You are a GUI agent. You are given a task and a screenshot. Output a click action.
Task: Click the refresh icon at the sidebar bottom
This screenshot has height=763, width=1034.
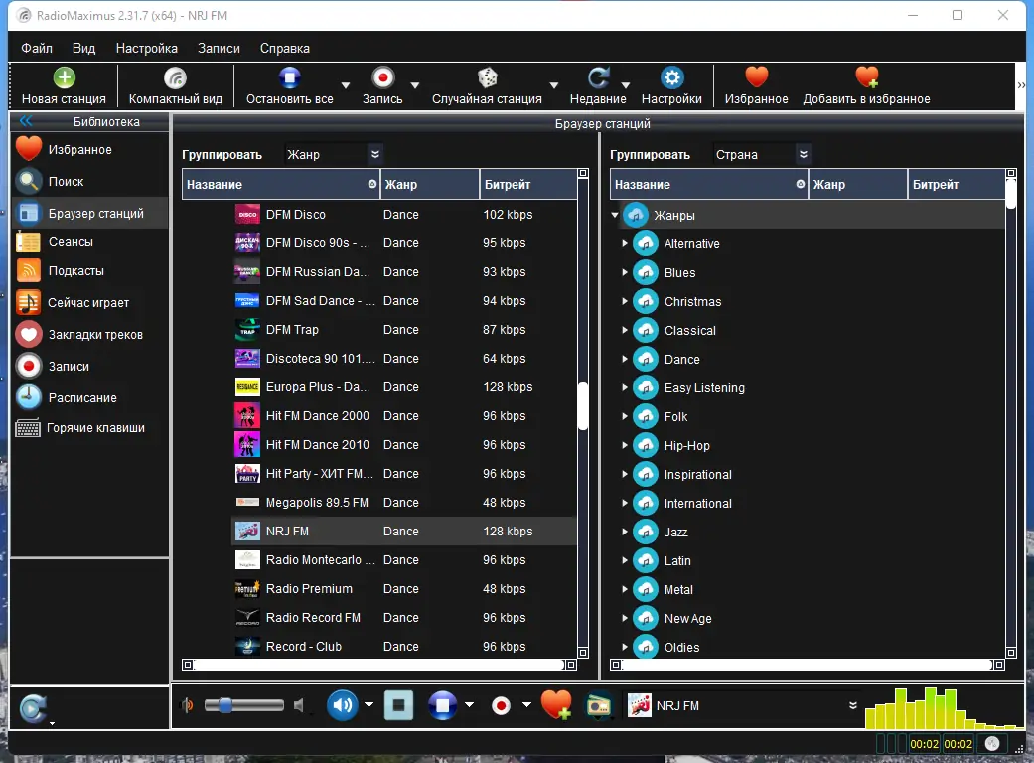coord(33,709)
